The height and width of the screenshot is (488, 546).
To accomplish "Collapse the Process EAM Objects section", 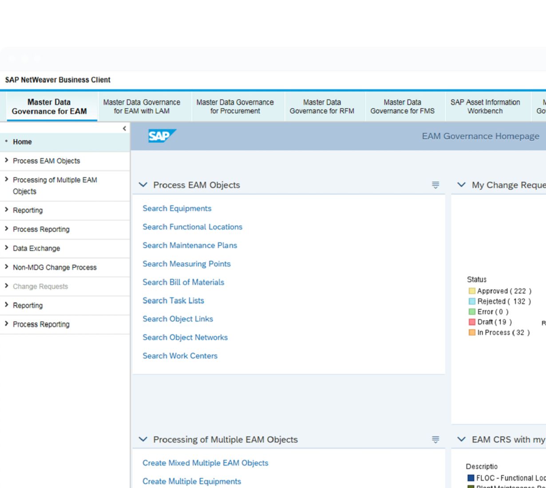I will (143, 185).
